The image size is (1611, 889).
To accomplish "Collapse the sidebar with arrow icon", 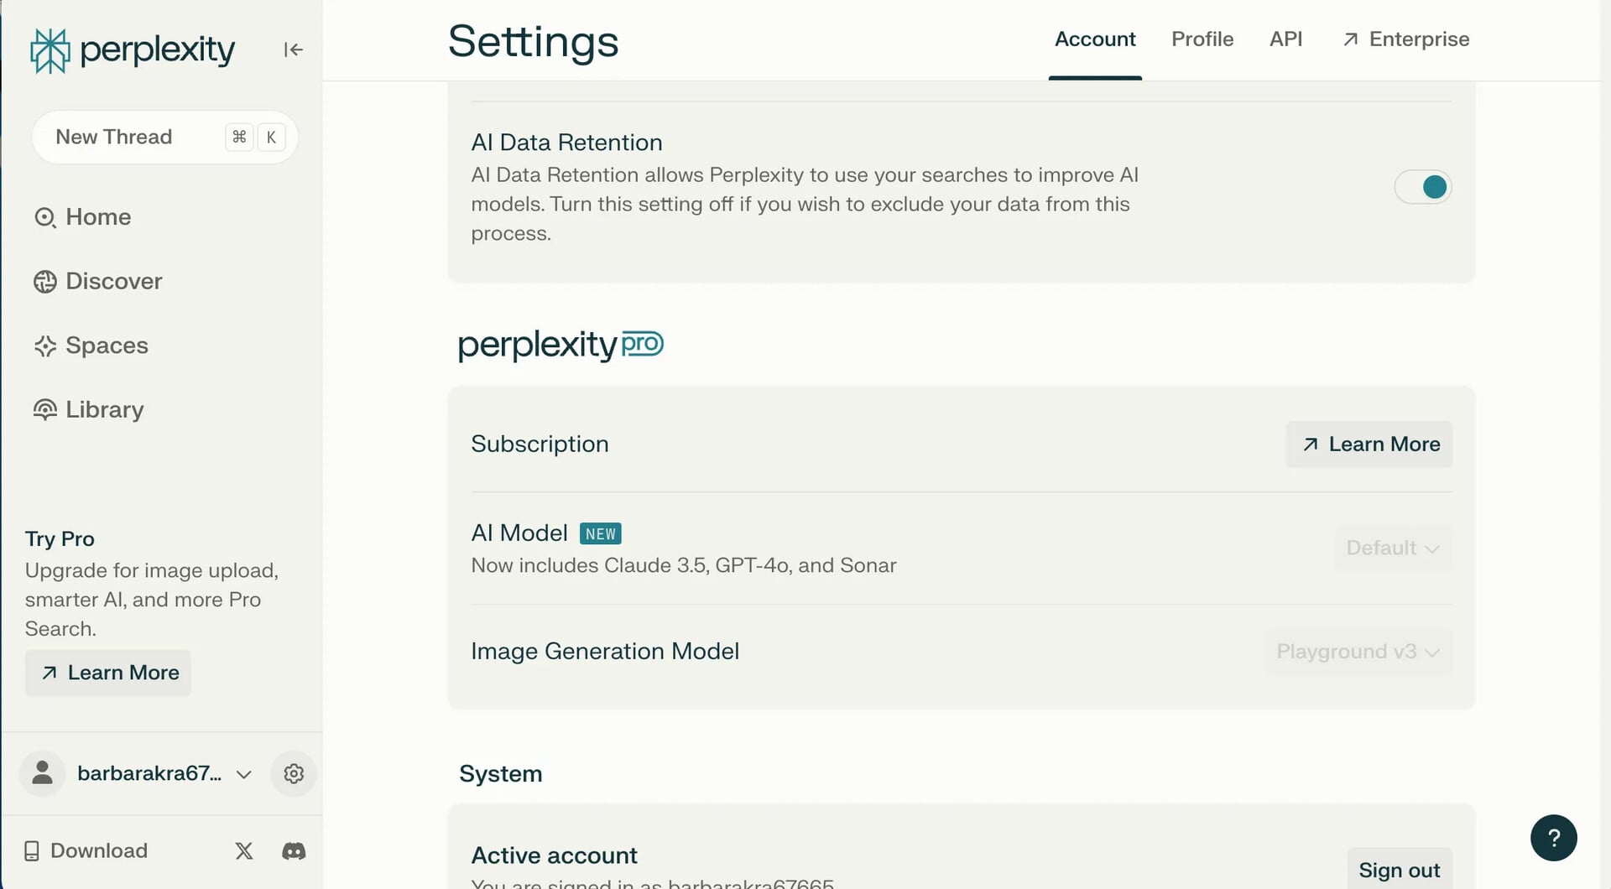I will (293, 50).
